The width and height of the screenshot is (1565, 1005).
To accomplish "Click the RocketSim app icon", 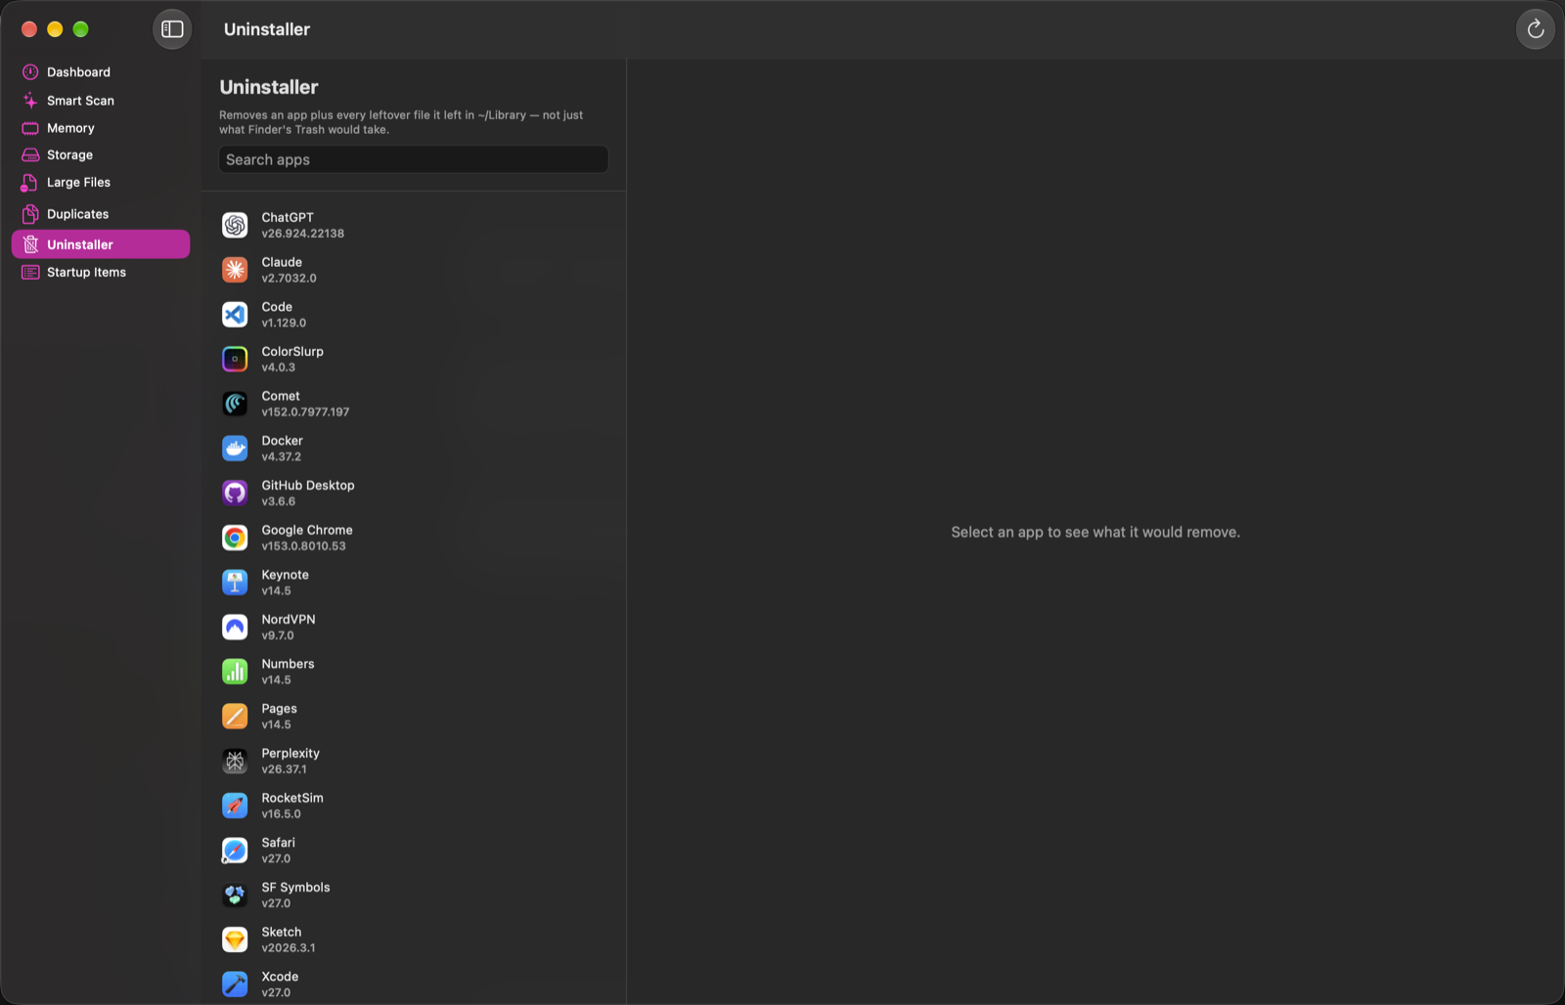I will click(235, 806).
